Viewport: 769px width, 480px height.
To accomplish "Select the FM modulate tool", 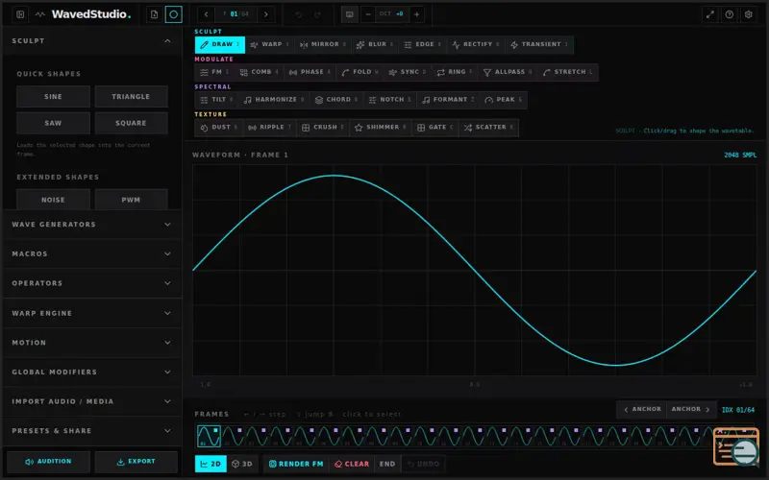I will point(214,72).
